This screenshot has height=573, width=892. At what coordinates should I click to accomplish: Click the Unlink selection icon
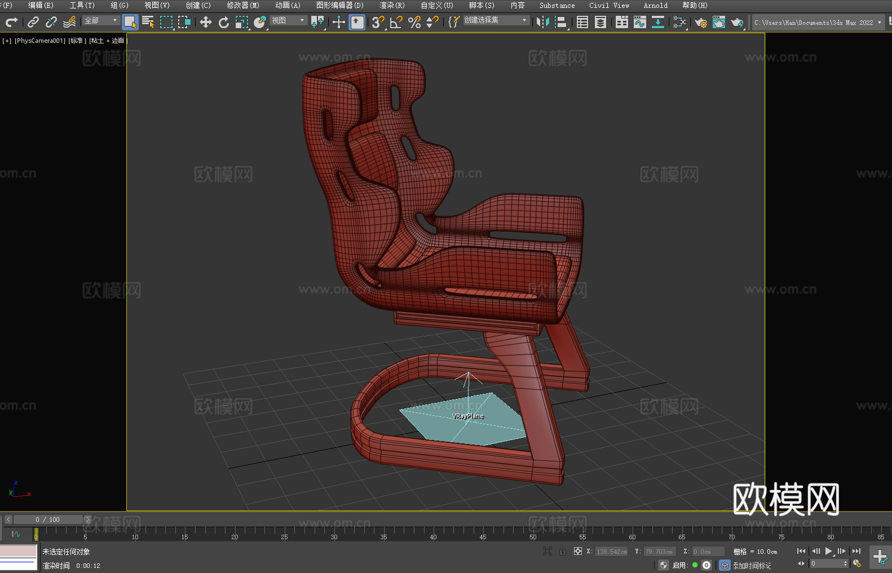click(51, 22)
